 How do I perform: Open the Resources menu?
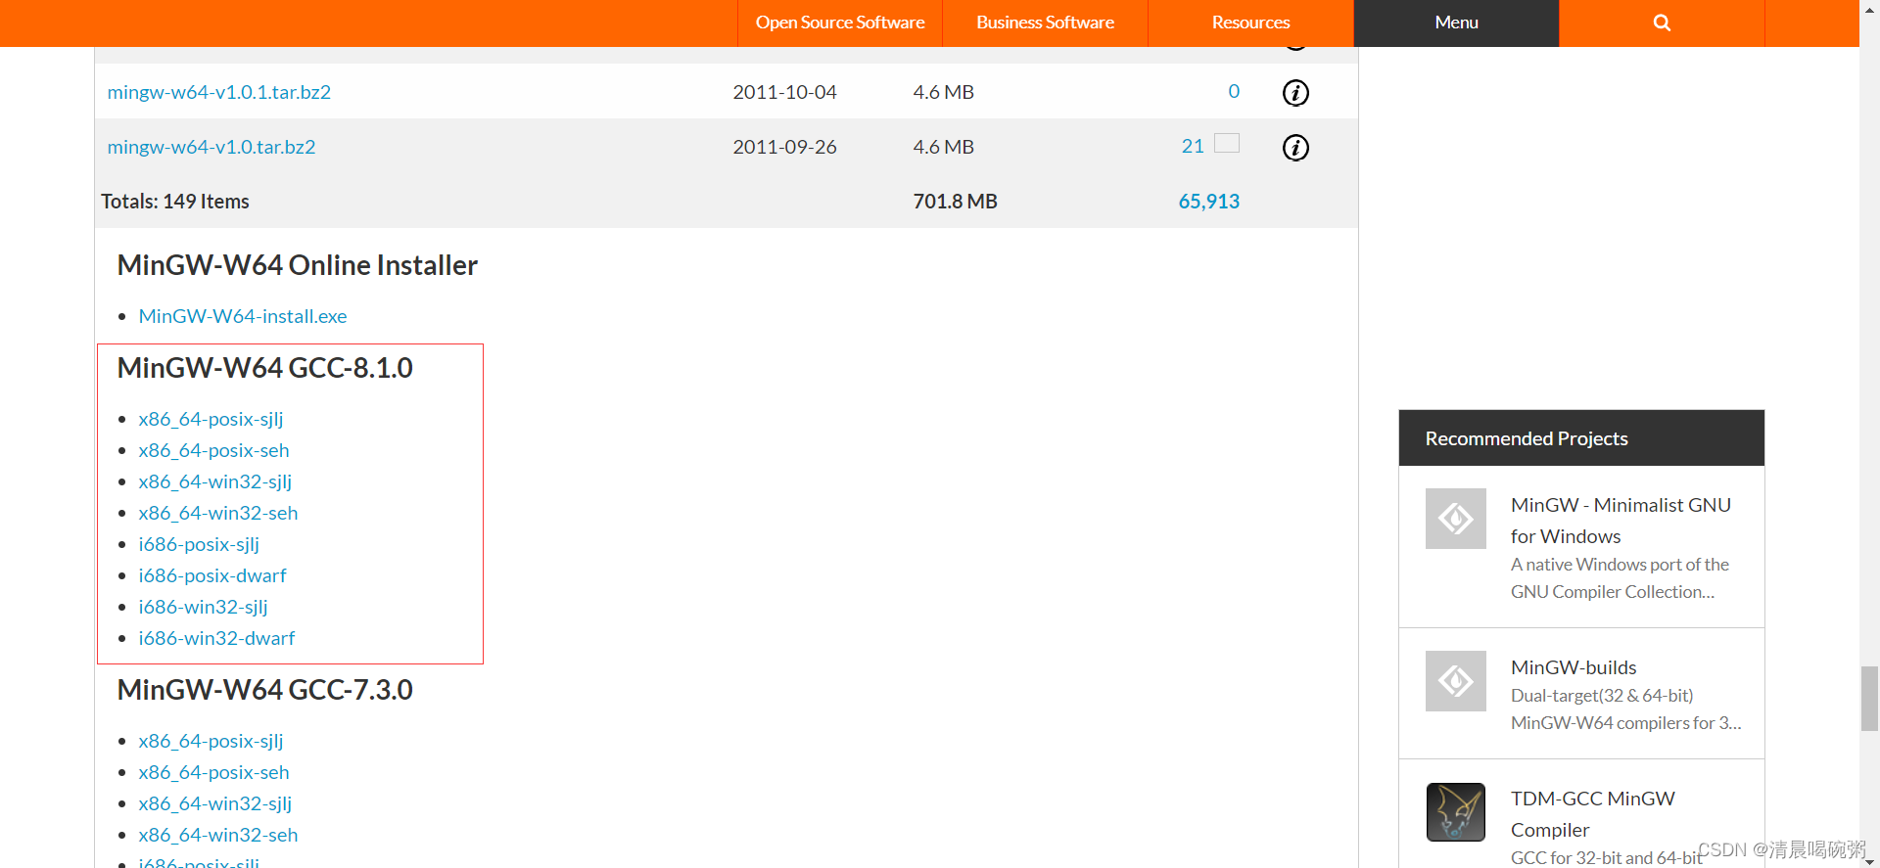[1250, 23]
